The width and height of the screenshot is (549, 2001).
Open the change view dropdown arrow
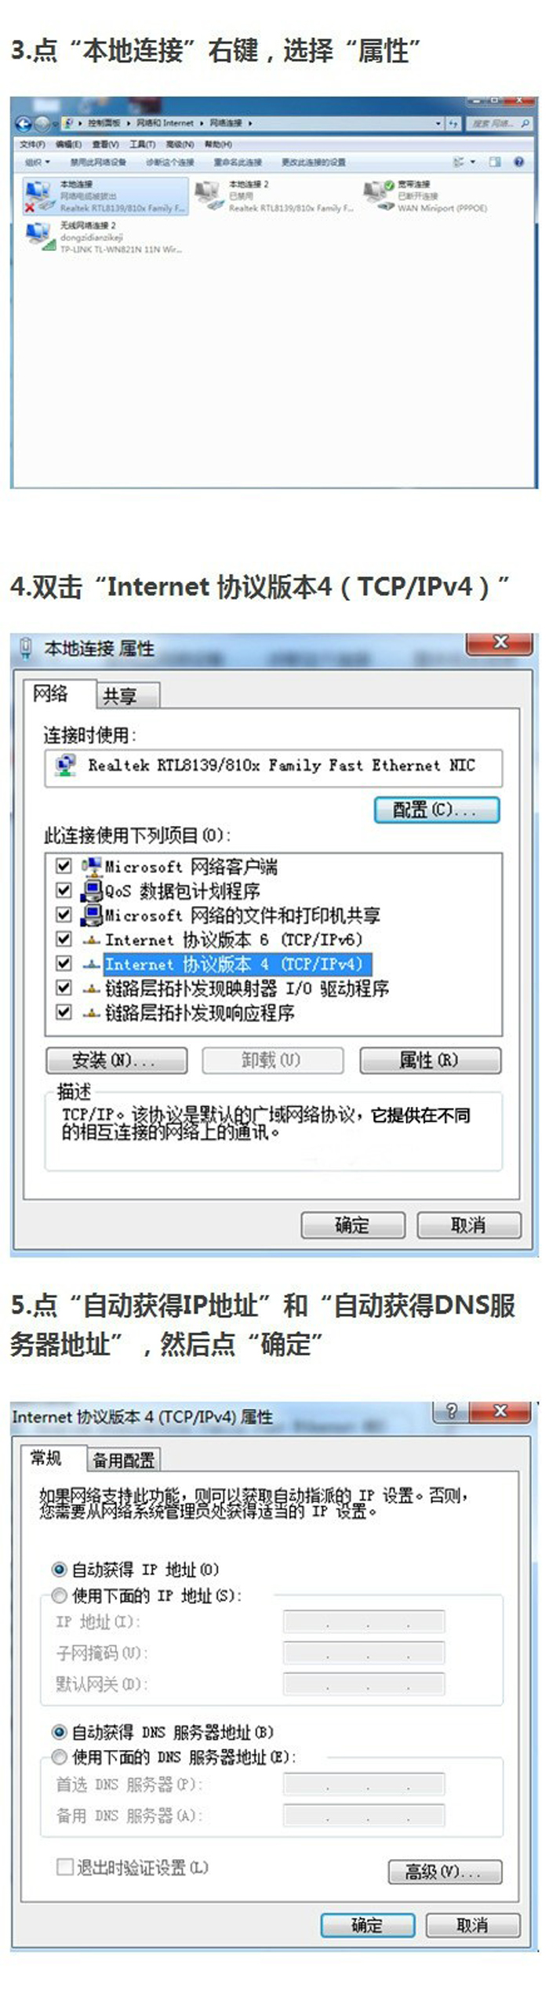[x=473, y=162]
